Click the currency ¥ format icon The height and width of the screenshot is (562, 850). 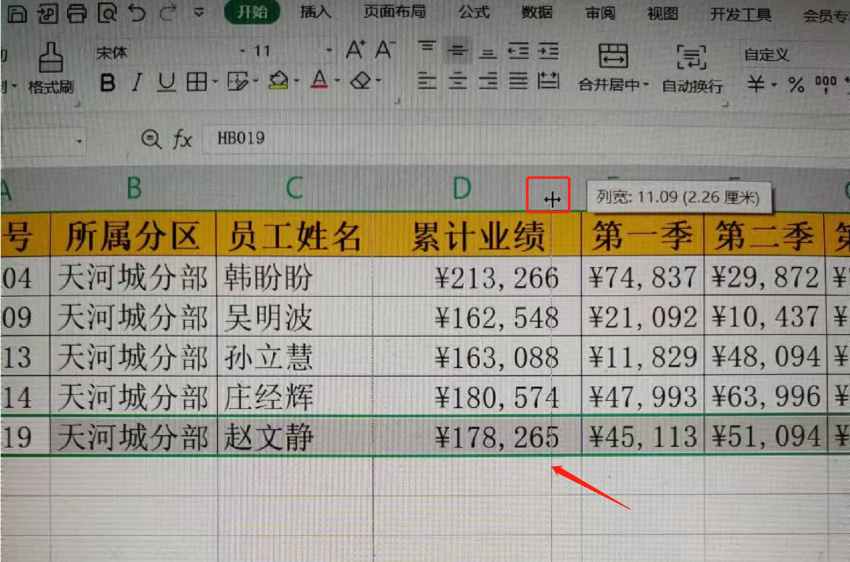point(756,83)
